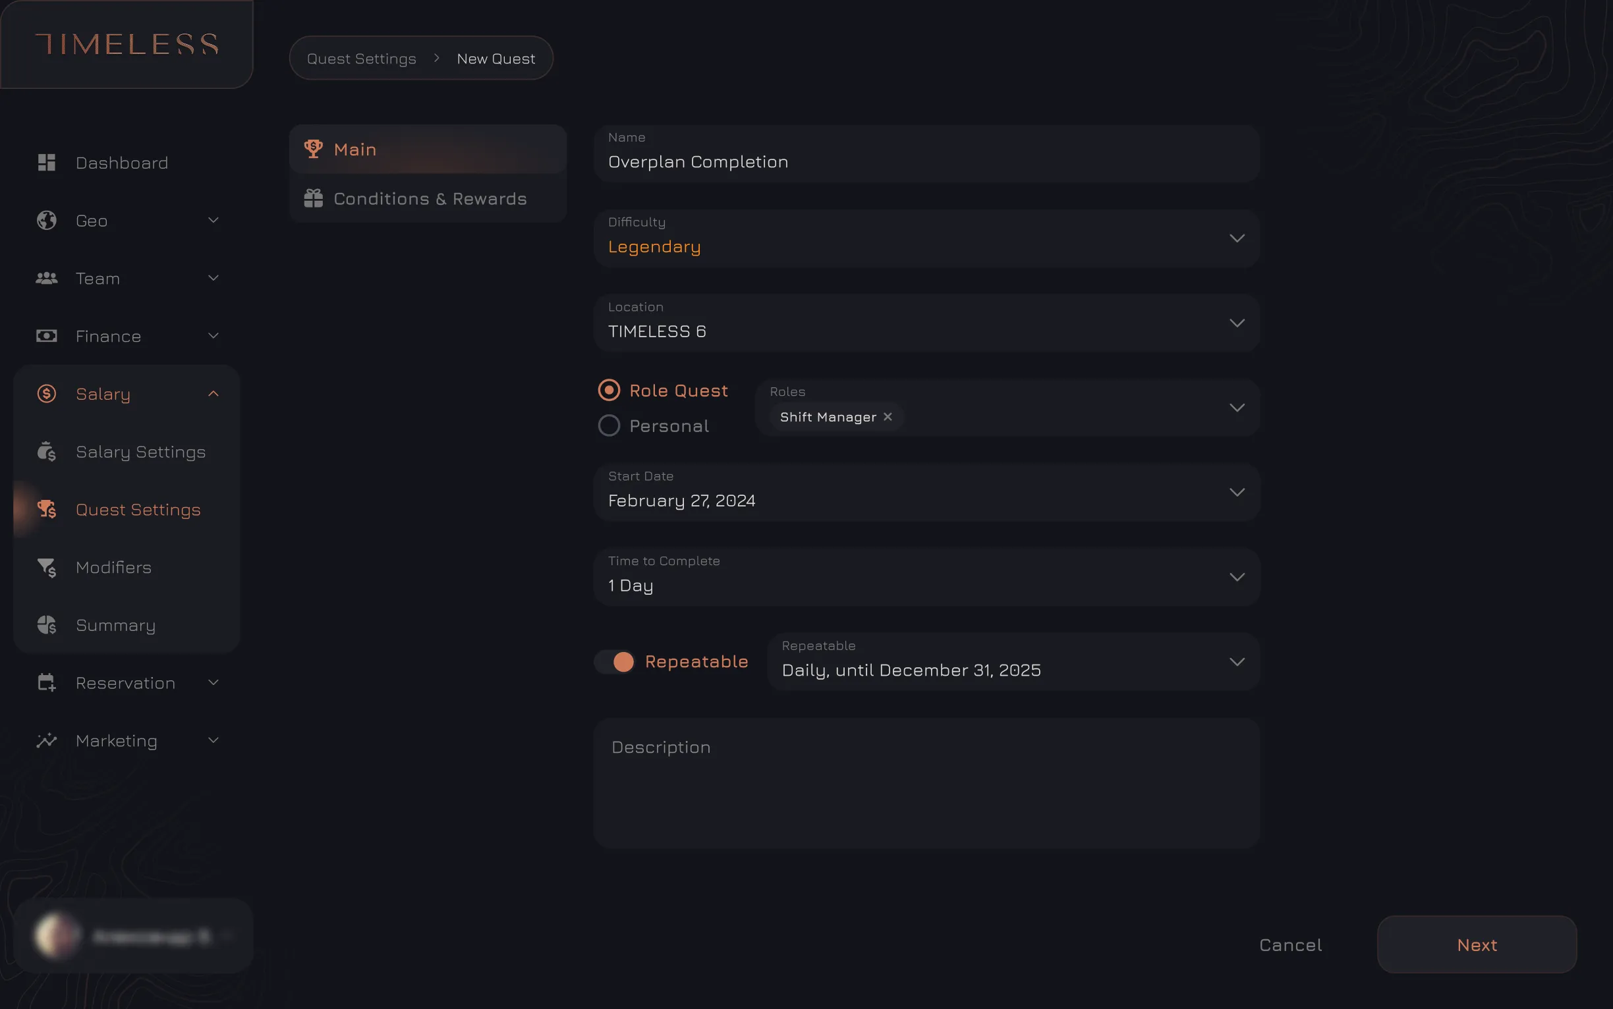This screenshot has width=1613, height=1009.
Task: Click the Team people icon
Action: click(46, 279)
